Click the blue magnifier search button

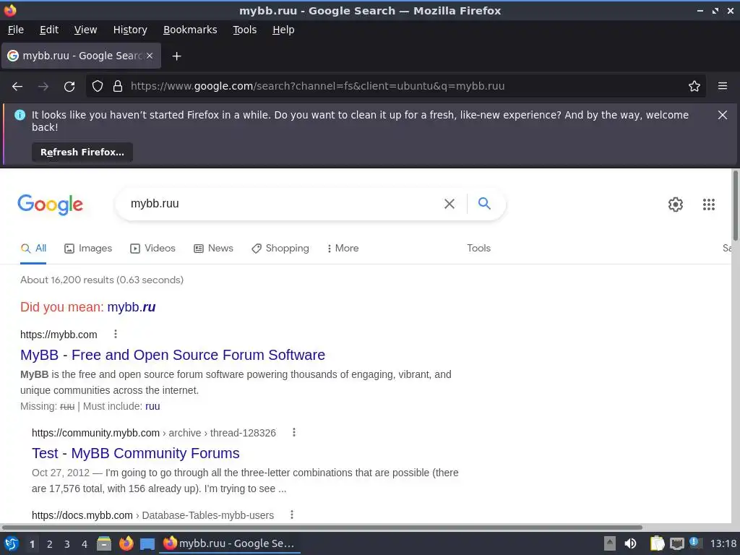484,203
